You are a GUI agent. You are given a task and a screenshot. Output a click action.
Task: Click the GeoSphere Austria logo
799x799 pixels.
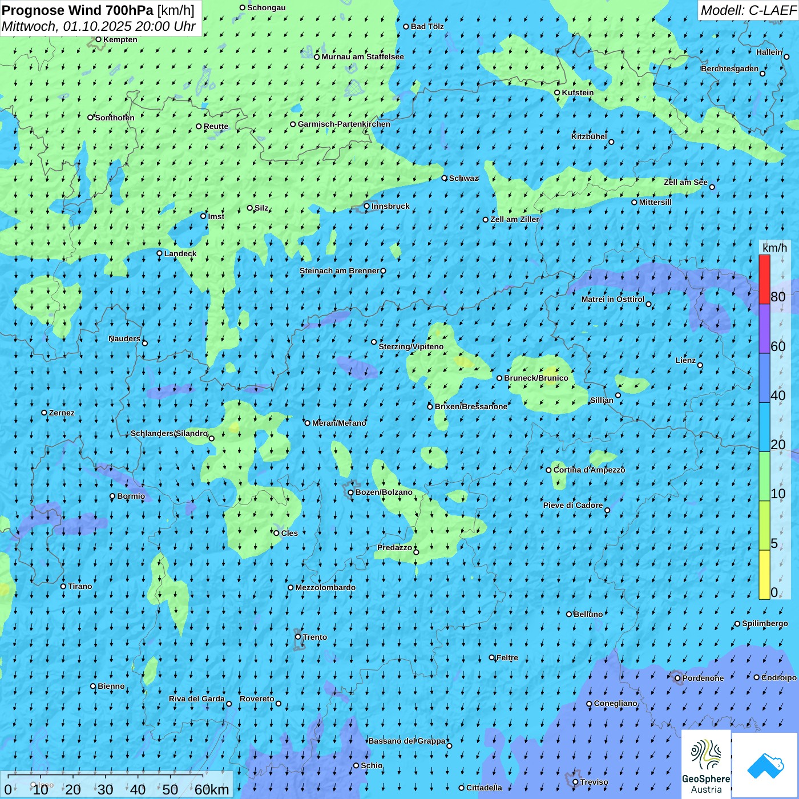[706, 764]
